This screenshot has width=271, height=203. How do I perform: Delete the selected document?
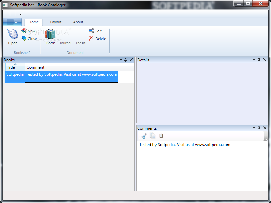pos(98,39)
